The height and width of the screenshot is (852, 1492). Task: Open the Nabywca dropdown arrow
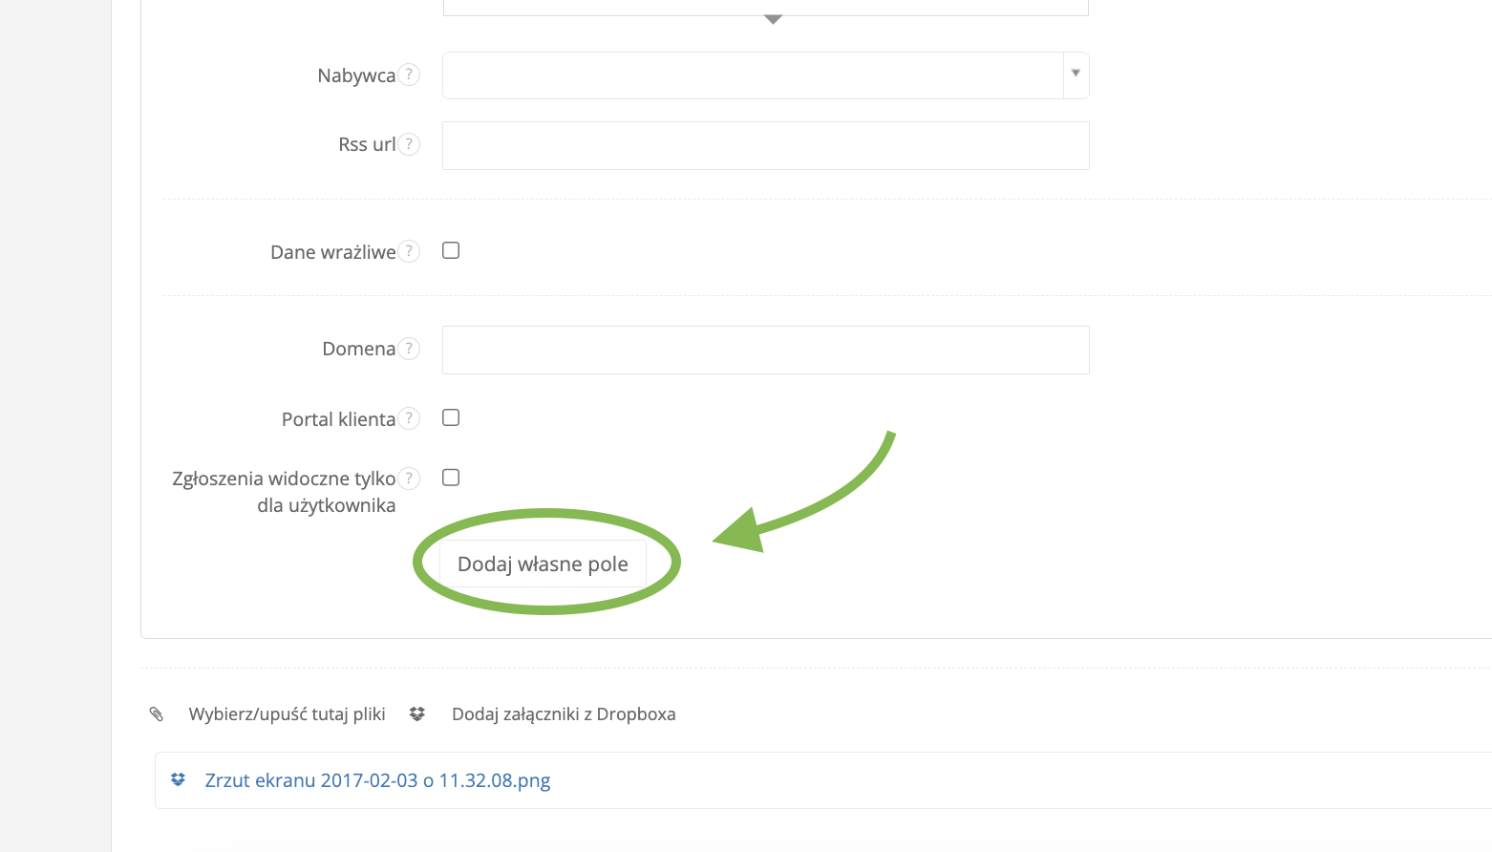(1076, 75)
